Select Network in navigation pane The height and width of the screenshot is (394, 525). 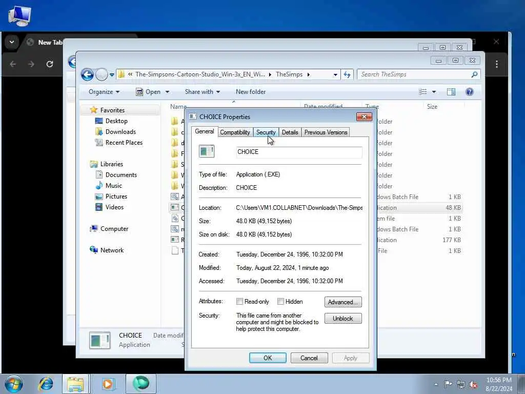click(x=112, y=250)
